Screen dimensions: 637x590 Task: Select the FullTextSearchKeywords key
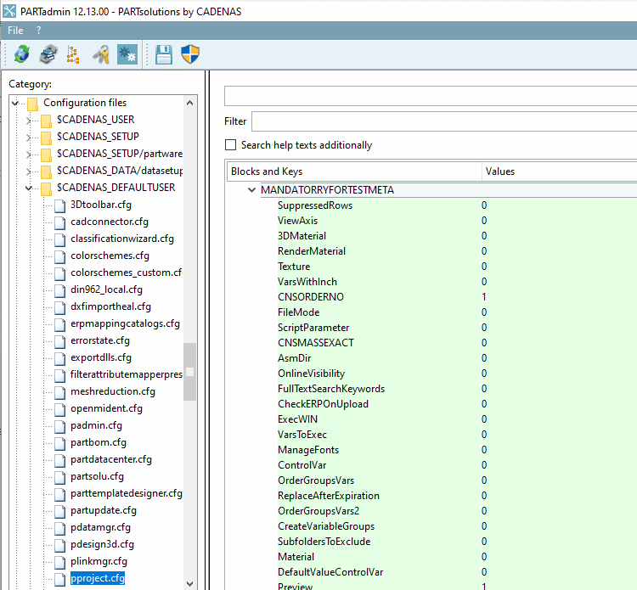point(331,389)
